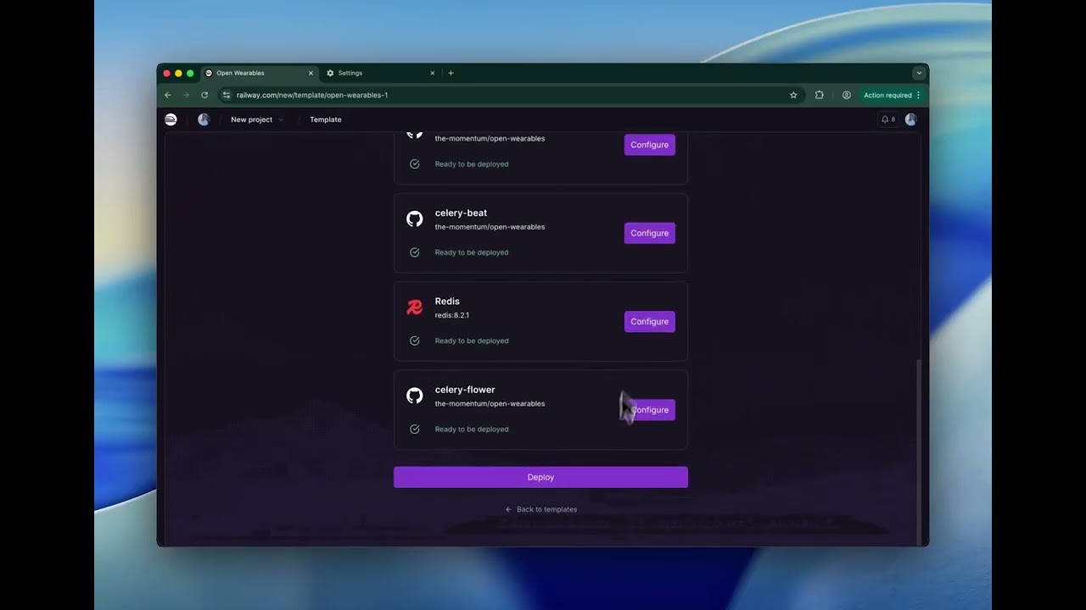This screenshot has height=610, width=1086.
Task: Click the celery-flower service title
Action: point(465,390)
